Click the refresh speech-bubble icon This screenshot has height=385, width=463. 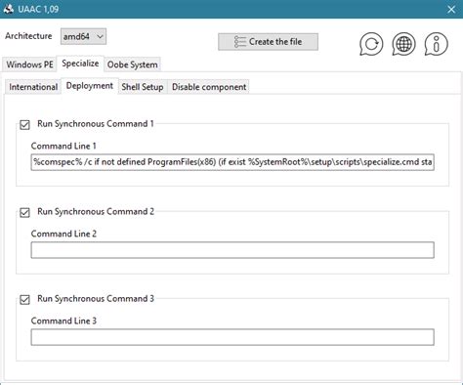point(371,44)
